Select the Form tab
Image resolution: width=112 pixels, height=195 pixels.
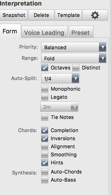coord(10,31)
